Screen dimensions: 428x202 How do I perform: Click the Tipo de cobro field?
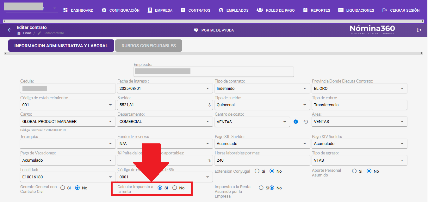pyautogui.click(x=359, y=105)
